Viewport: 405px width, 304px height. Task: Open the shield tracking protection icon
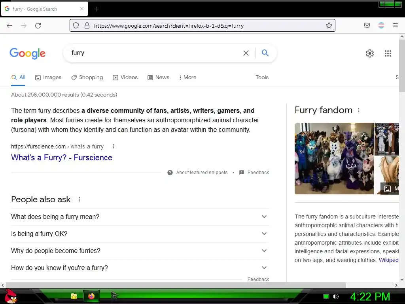point(76,25)
